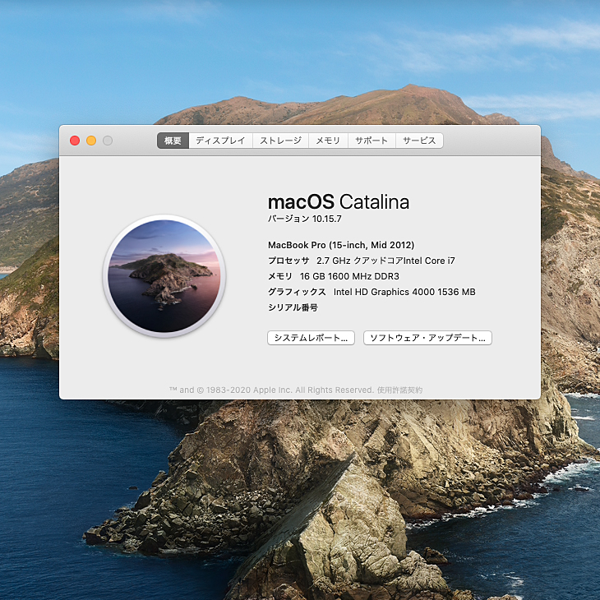Viewport: 600px width, 600px height.
Task: Click the gray disabled zoom button
Action: coord(108,141)
